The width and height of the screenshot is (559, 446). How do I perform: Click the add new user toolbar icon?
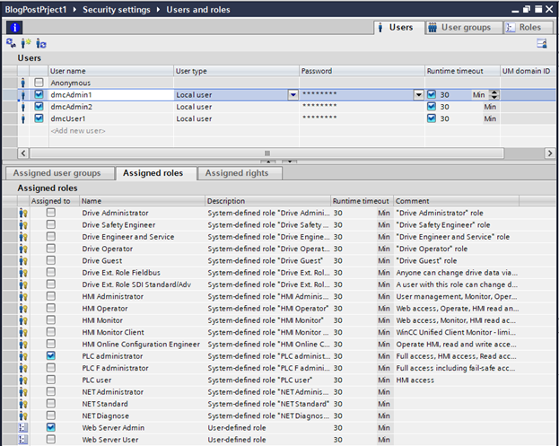click(26, 43)
